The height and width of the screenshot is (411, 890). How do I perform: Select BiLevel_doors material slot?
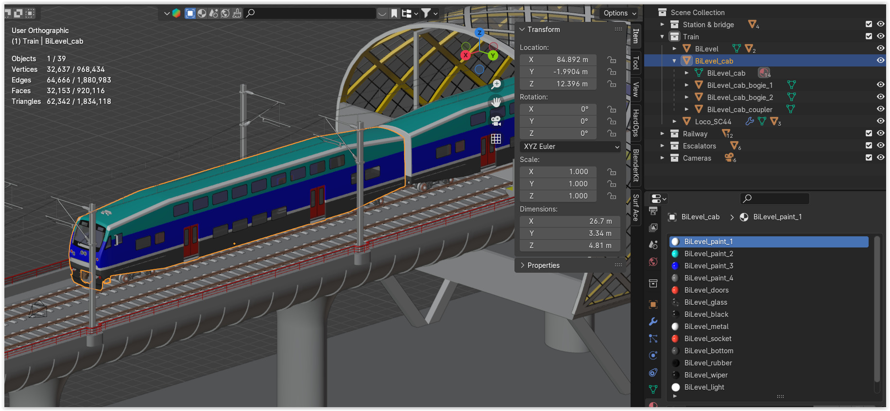pyautogui.click(x=769, y=290)
